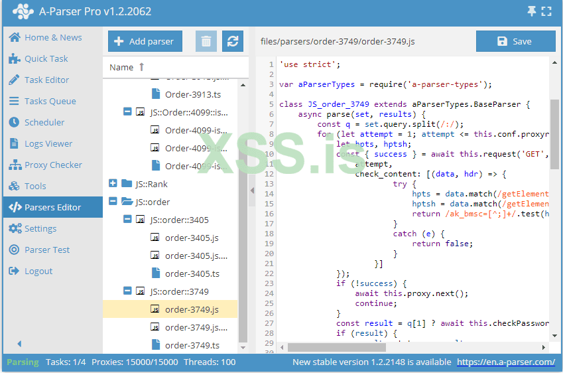This screenshot has height=373, width=563.
Task: Select JS::Rank folder label
Action: [x=151, y=184]
